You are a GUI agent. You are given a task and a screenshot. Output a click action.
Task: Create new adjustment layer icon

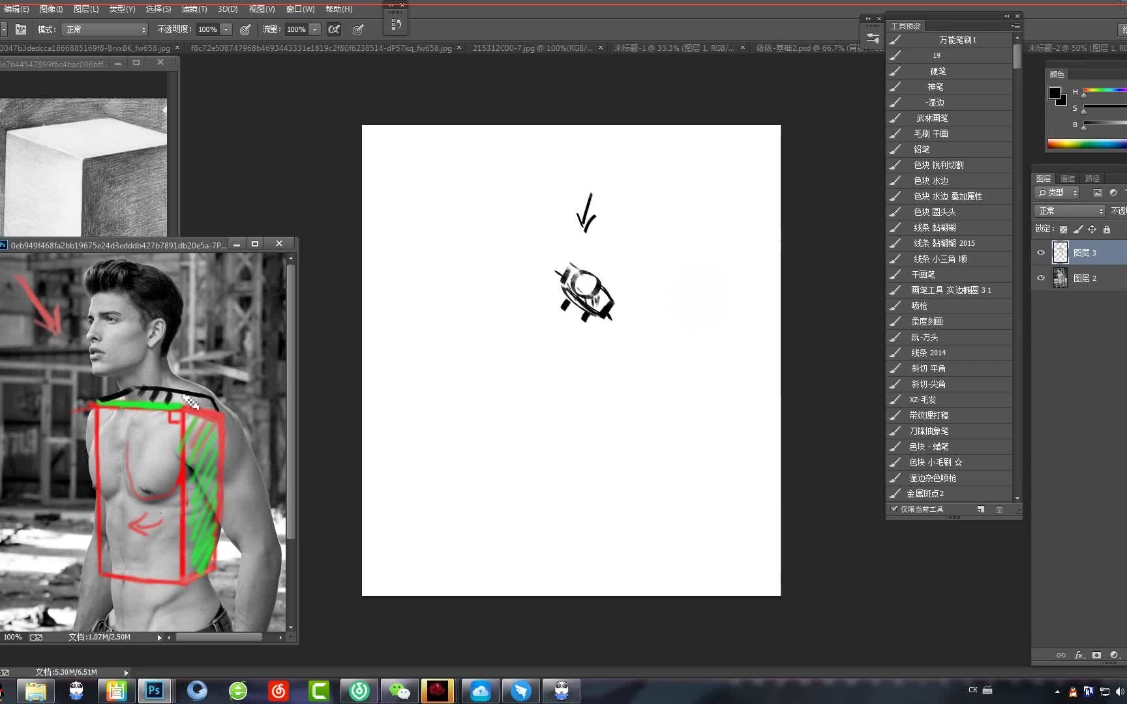pyautogui.click(x=1114, y=655)
